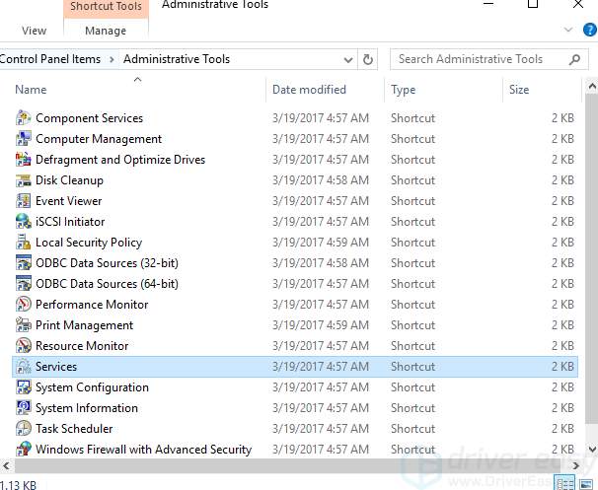Image resolution: width=598 pixels, height=490 pixels.
Task: Open the Manage ribbon tab
Action: (106, 31)
